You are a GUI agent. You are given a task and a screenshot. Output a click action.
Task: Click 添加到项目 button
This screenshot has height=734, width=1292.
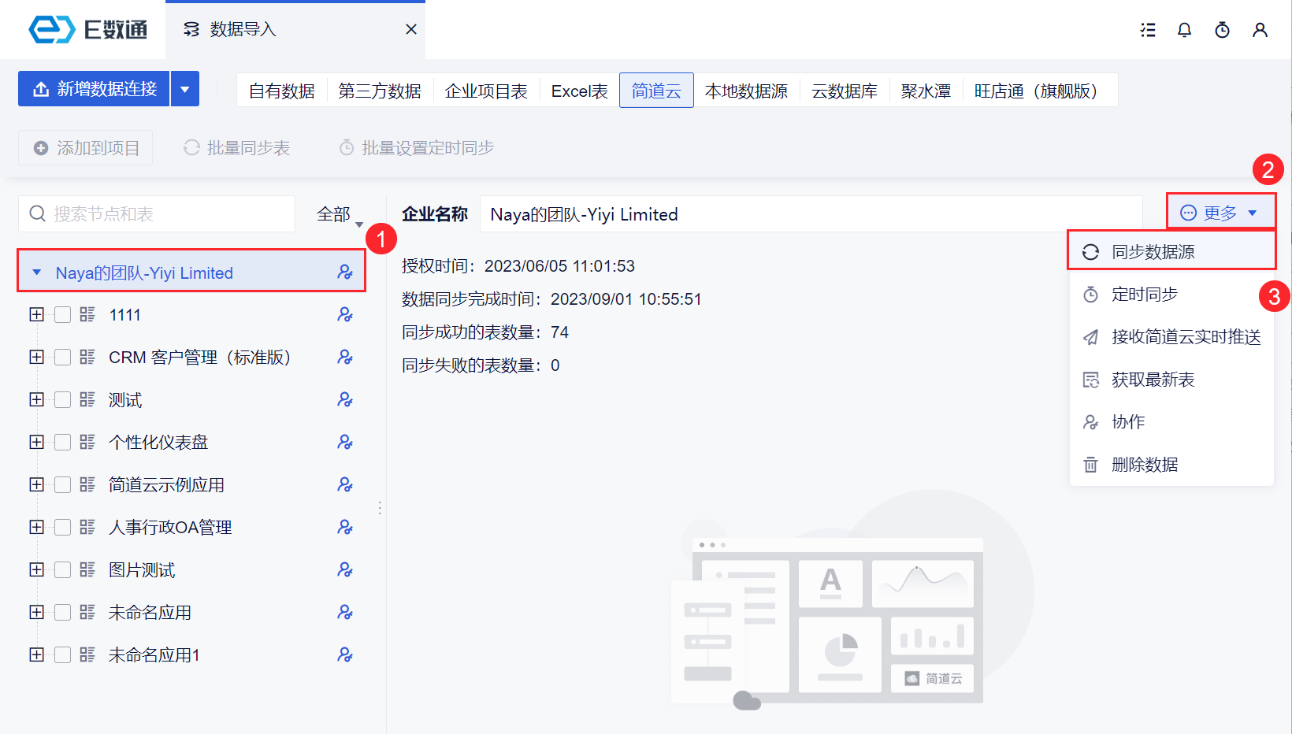(86, 148)
